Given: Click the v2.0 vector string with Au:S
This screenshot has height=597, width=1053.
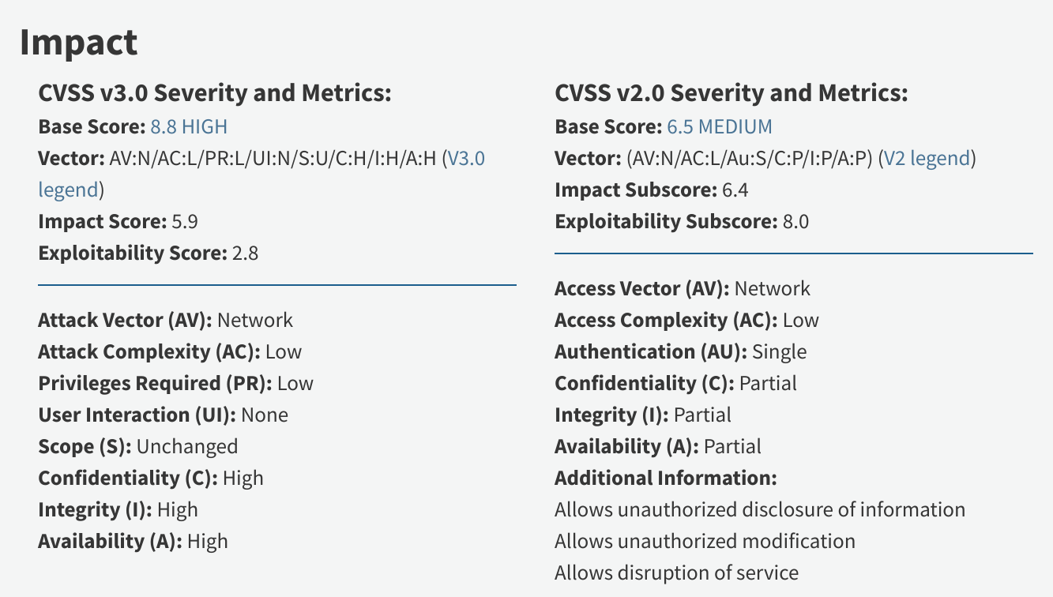Looking at the screenshot, I should pyautogui.click(x=750, y=159).
